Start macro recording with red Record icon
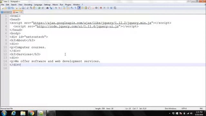The image size is (206, 116). point(101,8)
